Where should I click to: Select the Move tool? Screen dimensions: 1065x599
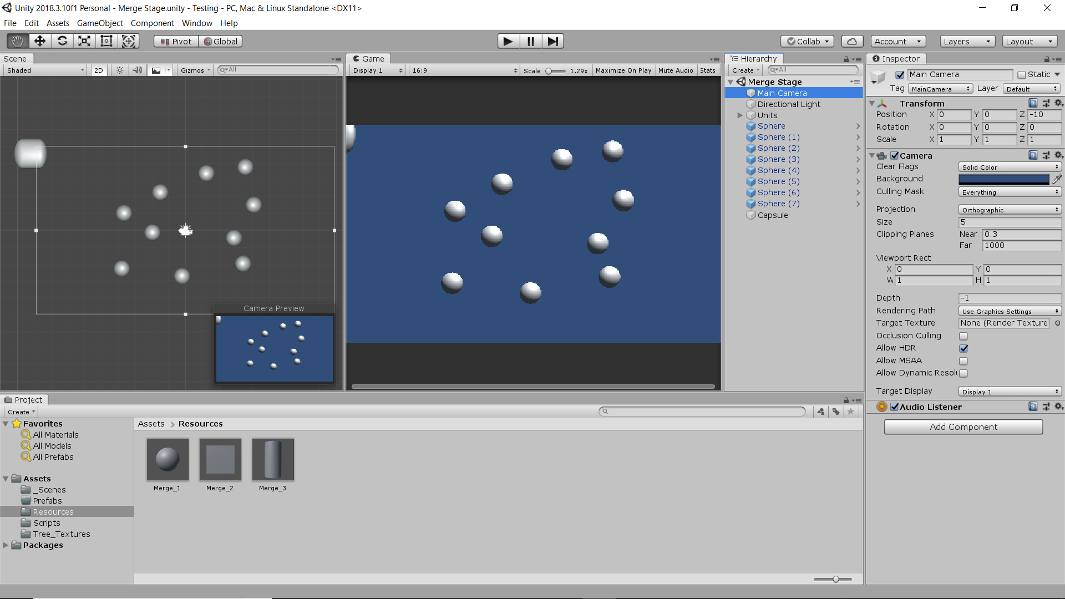tap(40, 41)
